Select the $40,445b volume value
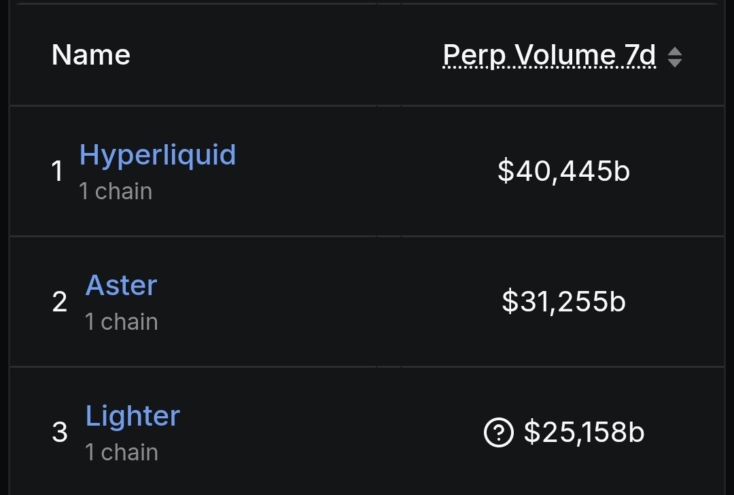Image resolution: width=734 pixels, height=495 pixels. [563, 171]
